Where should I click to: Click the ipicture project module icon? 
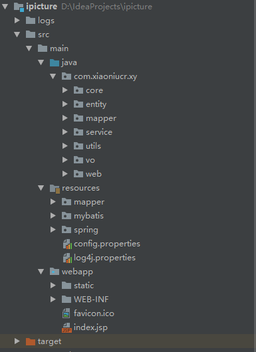tap(19, 7)
